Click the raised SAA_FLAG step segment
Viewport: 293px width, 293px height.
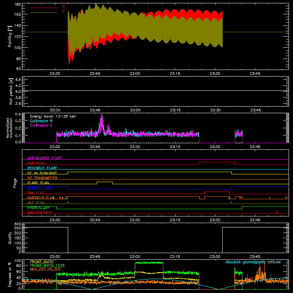pos(217,192)
